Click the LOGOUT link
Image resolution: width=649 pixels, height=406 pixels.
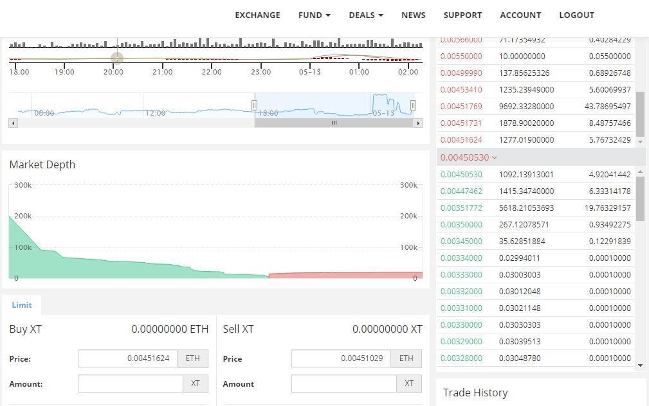pos(576,15)
